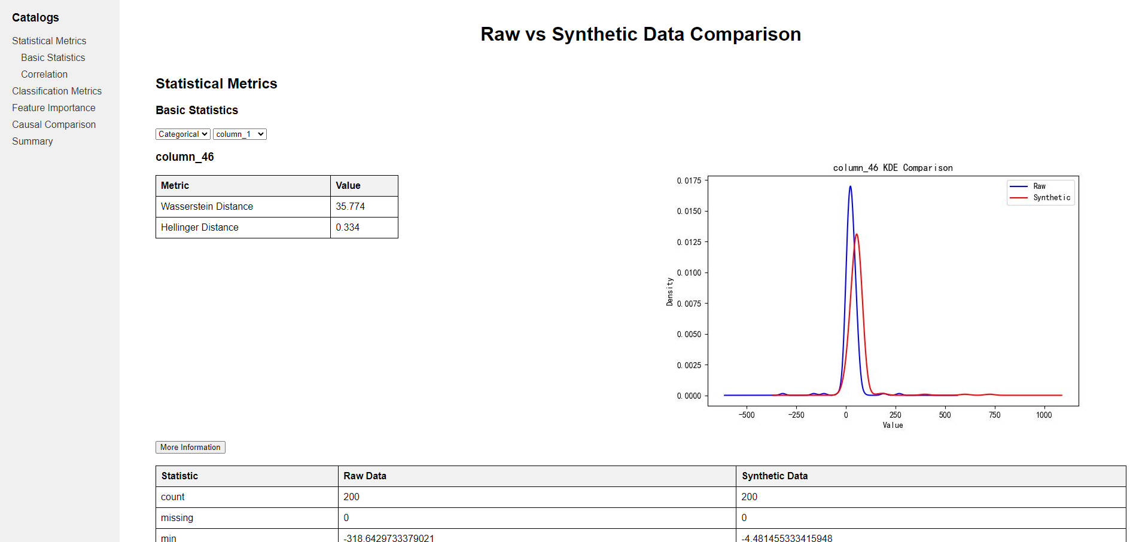1136x542 pixels.
Task: Open the Correlation sidebar link
Action: click(44, 74)
